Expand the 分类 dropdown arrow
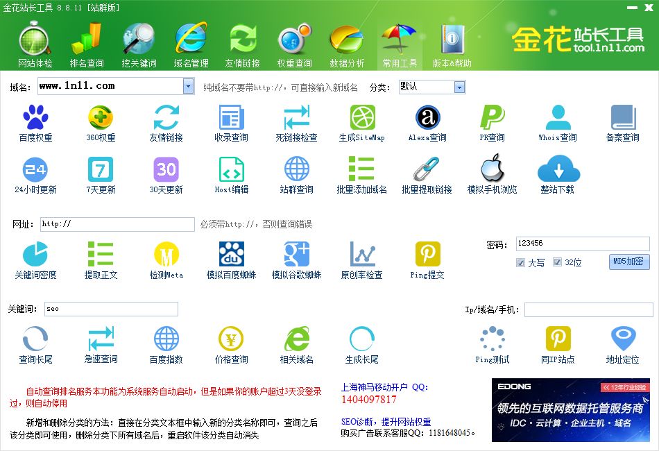This screenshot has width=659, height=451. pos(460,87)
